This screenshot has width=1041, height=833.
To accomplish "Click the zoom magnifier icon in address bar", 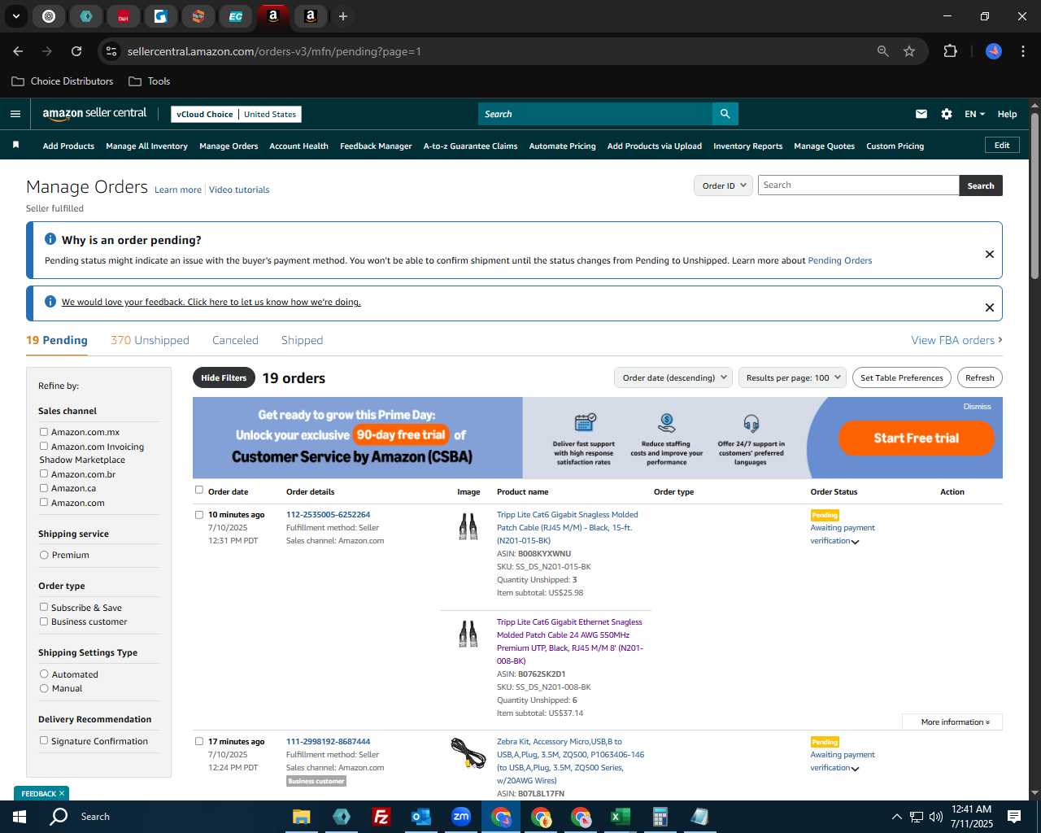I will pos(883,51).
